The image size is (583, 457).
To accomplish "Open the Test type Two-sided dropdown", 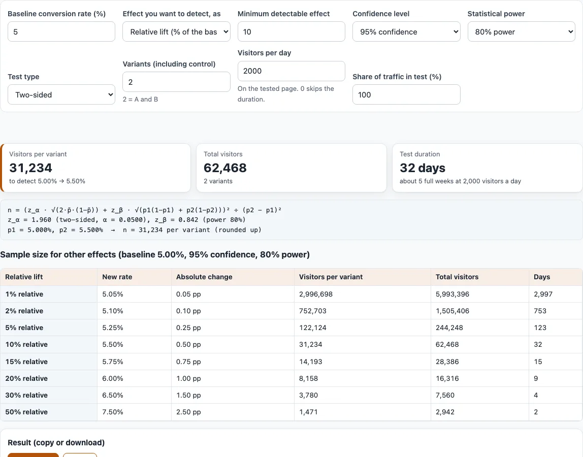I will point(61,94).
